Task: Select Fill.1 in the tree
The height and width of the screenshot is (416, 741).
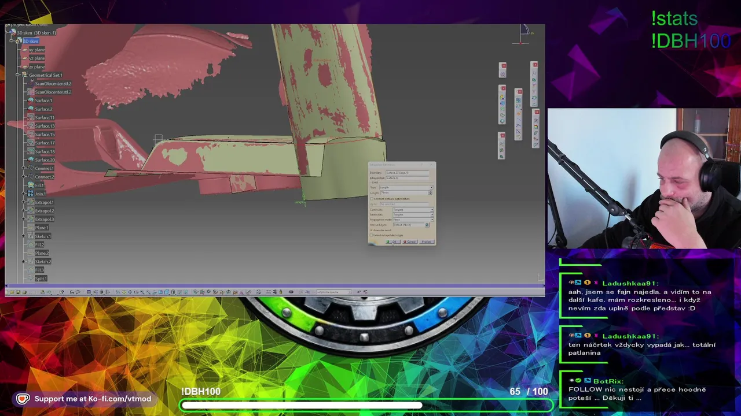Action: point(39,185)
